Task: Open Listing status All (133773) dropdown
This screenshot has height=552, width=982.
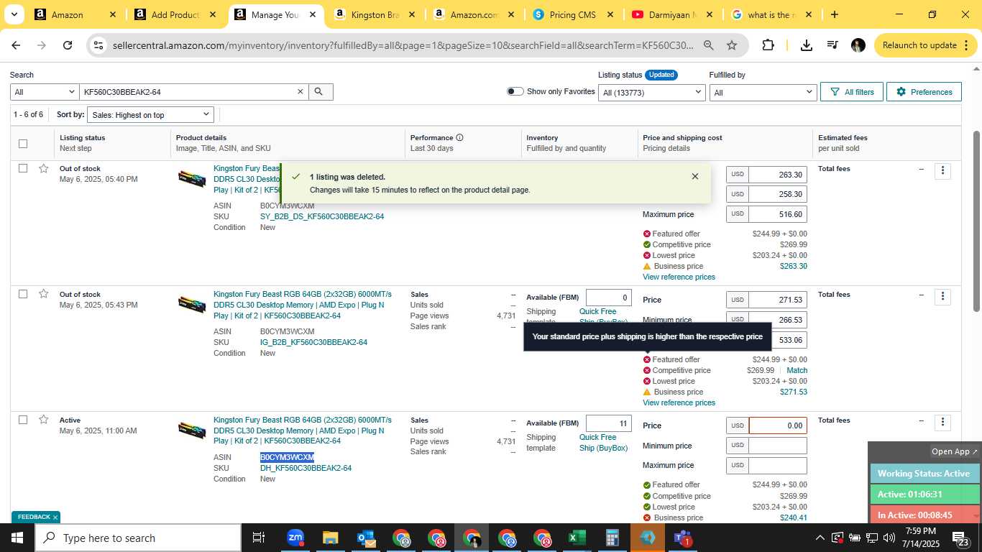Action: (x=653, y=92)
